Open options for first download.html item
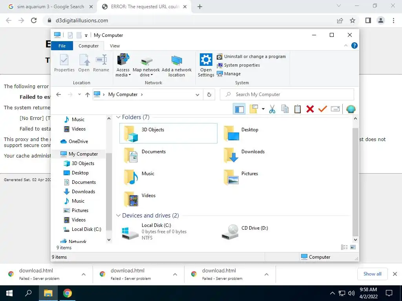The width and height of the screenshot is (402, 301). point(84,274)
